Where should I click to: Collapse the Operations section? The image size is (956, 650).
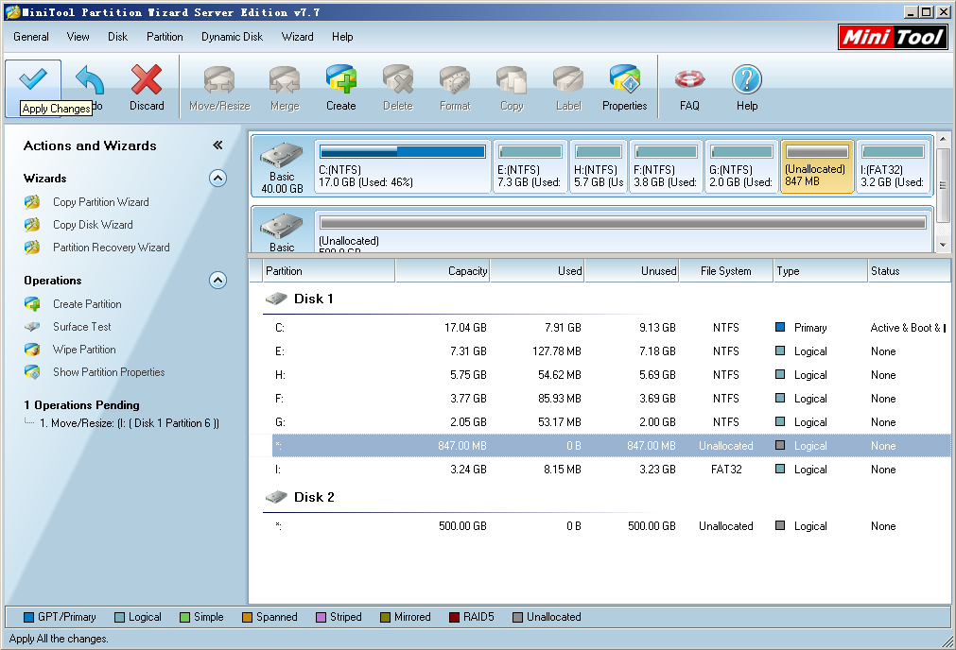pos(217,281)
